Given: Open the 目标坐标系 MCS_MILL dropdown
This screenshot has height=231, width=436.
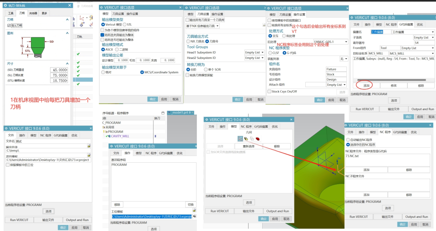Looking at the screenshot, I should [412, 53].
